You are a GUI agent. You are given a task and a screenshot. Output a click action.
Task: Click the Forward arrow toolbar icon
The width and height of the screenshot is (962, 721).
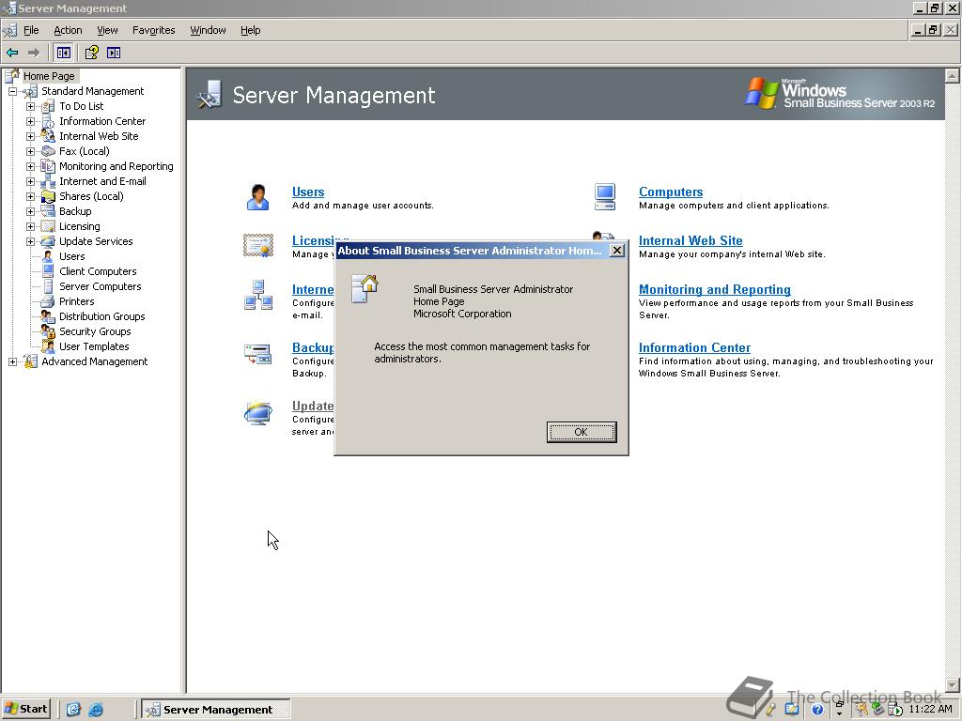(x=34, y=53)
